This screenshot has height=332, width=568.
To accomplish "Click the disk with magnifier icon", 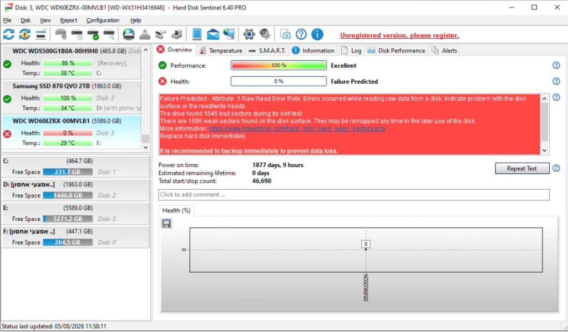I will (x=109, y=35).
